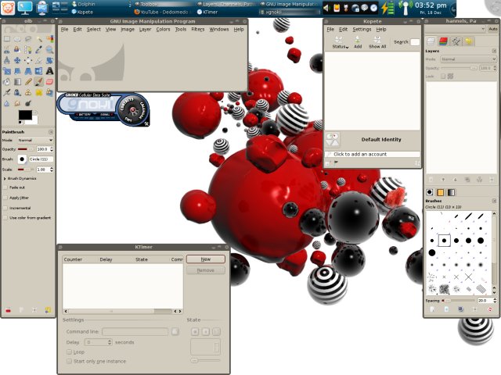Choose the Bucket Fill tool
Screen dimensions: 501x375
pos(7,82)
